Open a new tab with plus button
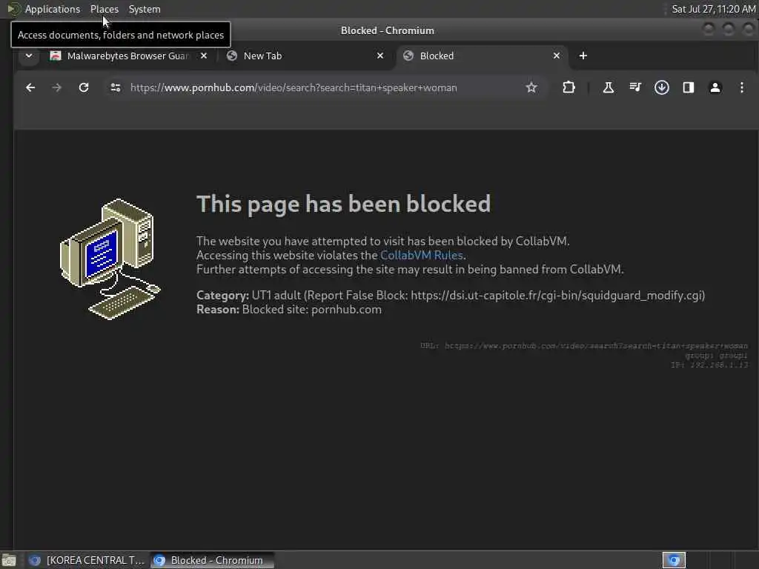Image resolution: width=759 pixels, height=569 pixels. pos(583,56)
